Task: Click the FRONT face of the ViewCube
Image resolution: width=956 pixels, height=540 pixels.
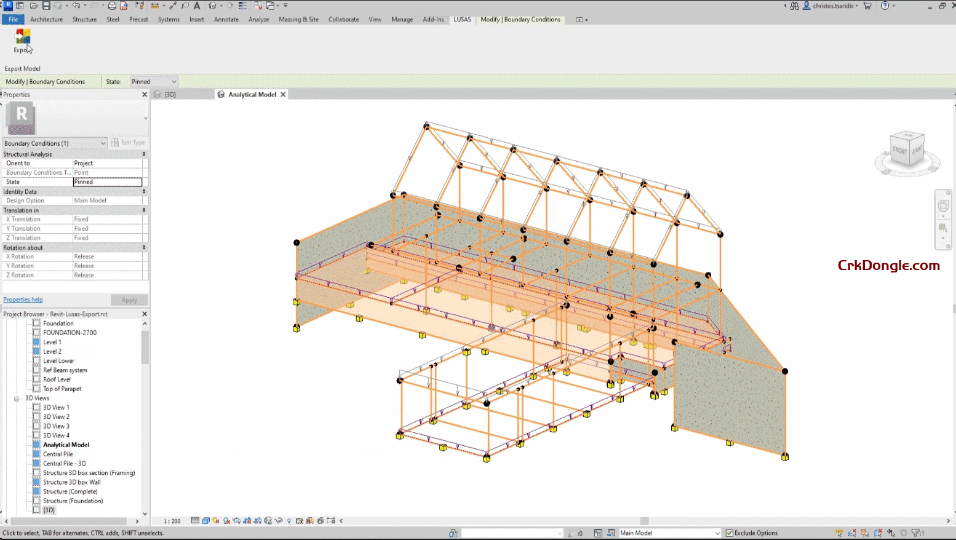Action: pos(899,151)
